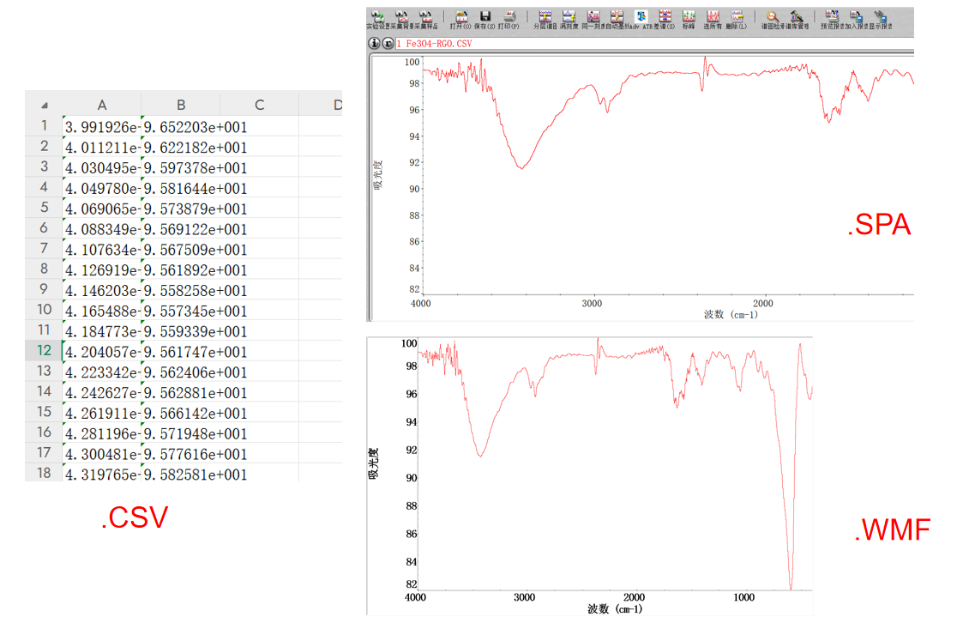The width and height of the screenshot is (957, 623).
Task: Click cell A12 showing 4.204057e
Action: point(102,352)
